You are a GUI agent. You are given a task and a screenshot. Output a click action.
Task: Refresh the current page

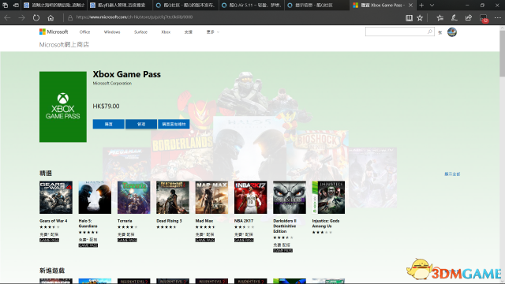(x=36, y=17)
